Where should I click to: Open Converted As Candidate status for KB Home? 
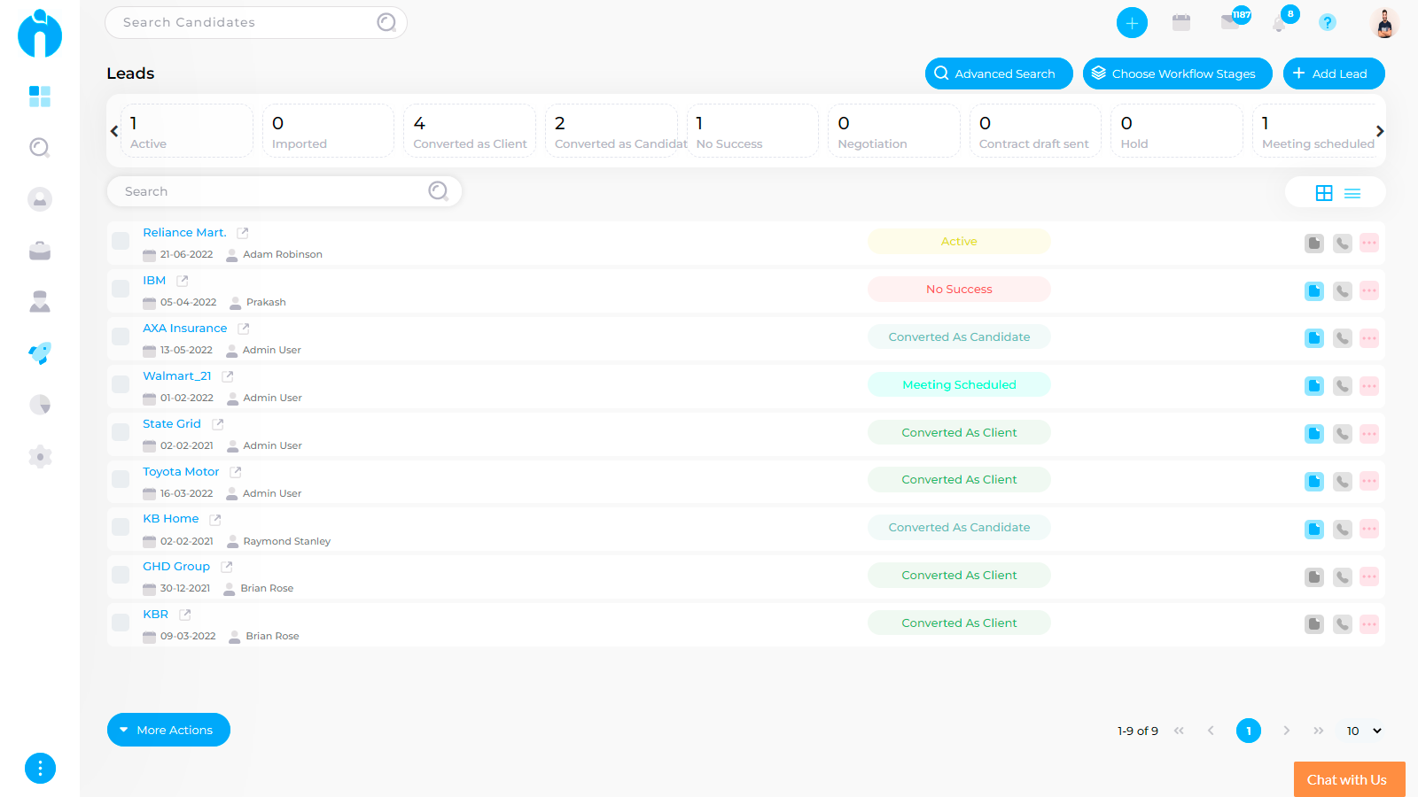(959, 528)
